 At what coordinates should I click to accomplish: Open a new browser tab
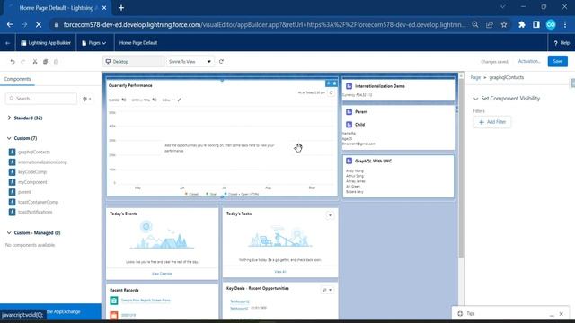pos(121,8)
